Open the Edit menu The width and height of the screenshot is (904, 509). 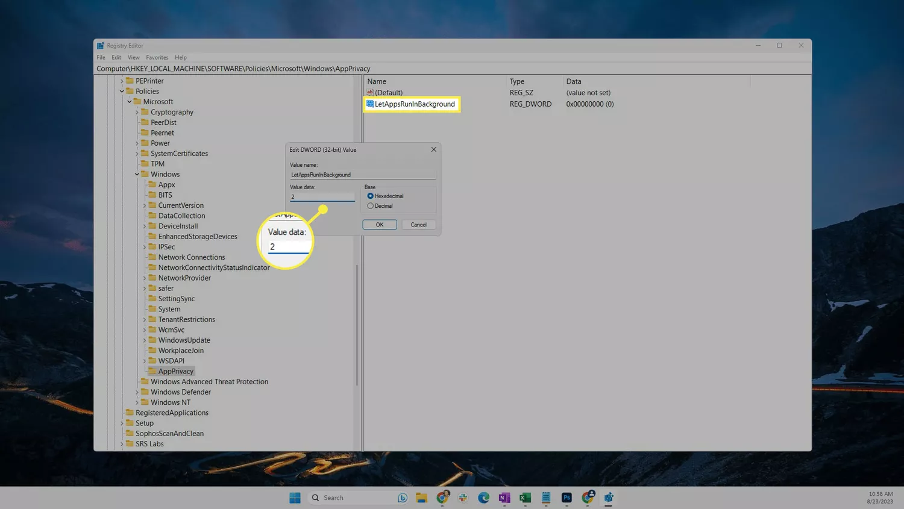[x=116, y=57]
